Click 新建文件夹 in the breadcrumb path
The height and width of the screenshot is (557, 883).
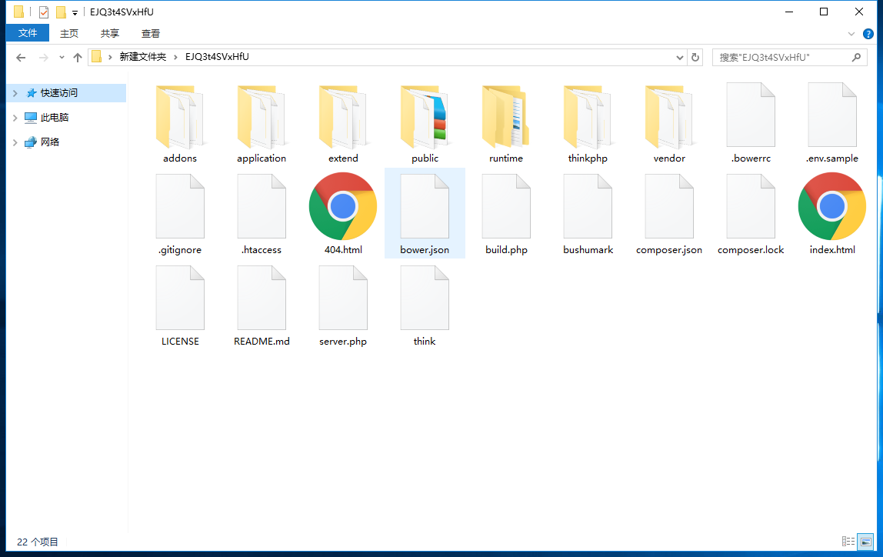(142, 58)
